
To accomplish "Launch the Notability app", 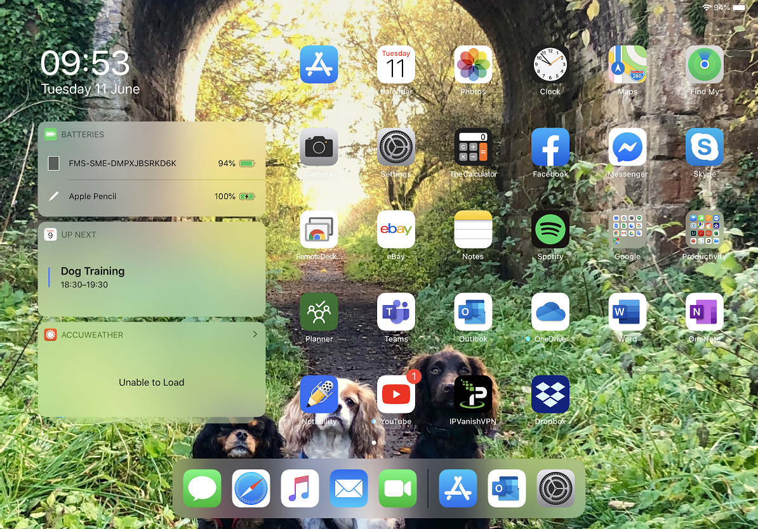I will coord(319,395).
